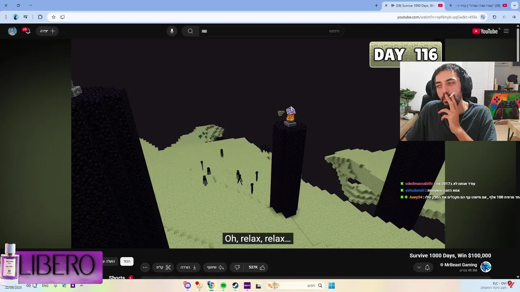The width and height of the screenshot is (520, 292).
Task: Click the שיתוף share button
Action: tap(215, 267)
